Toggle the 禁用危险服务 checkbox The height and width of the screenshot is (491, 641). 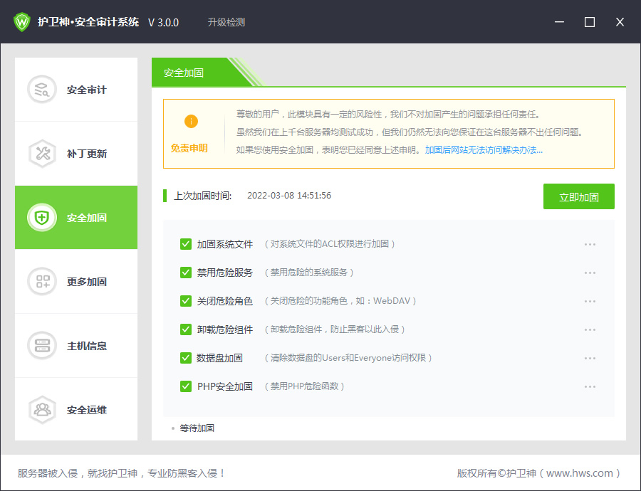click(186, 273)
